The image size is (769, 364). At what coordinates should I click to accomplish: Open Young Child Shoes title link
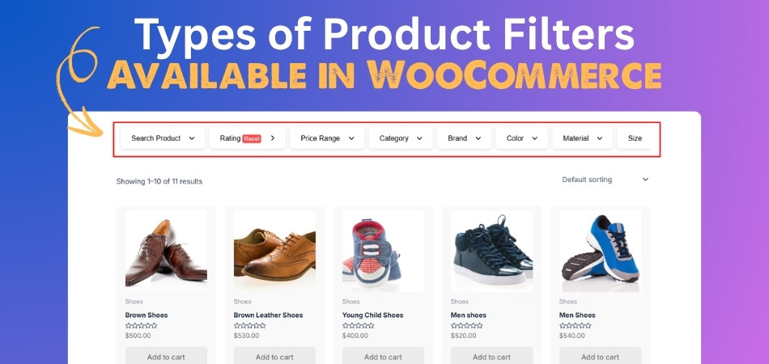(x=372, y=315)
